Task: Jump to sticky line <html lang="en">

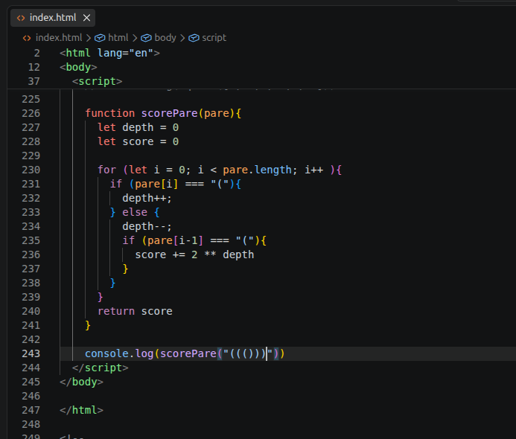Action: (x=109, y=53)
